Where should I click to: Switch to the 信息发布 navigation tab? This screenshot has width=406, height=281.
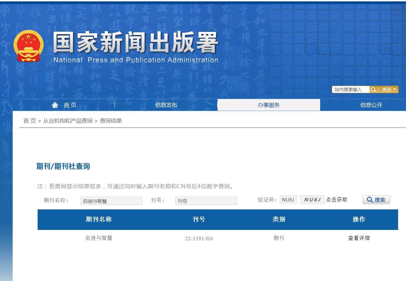point(167,105)
